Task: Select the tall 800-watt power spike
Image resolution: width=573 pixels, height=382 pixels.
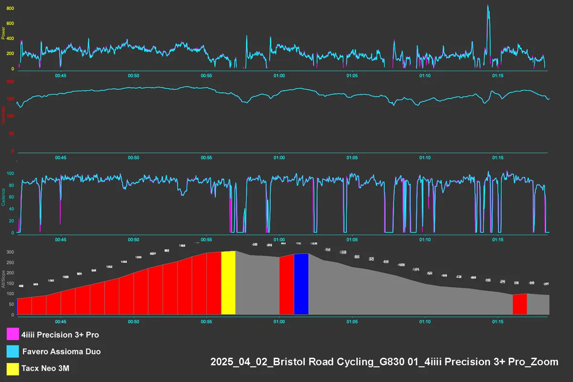Action: tap(488, 10)
